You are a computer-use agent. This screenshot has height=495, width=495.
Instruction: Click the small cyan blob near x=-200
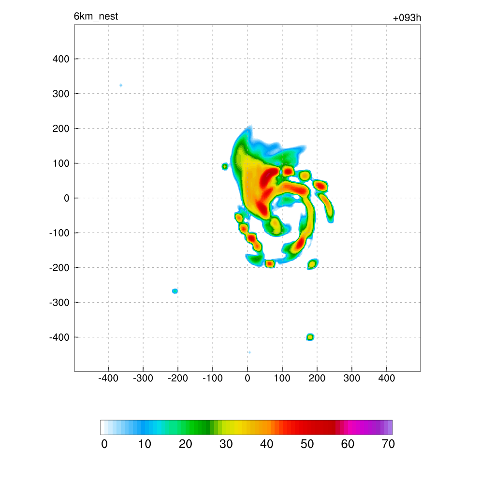coord(175,291)
